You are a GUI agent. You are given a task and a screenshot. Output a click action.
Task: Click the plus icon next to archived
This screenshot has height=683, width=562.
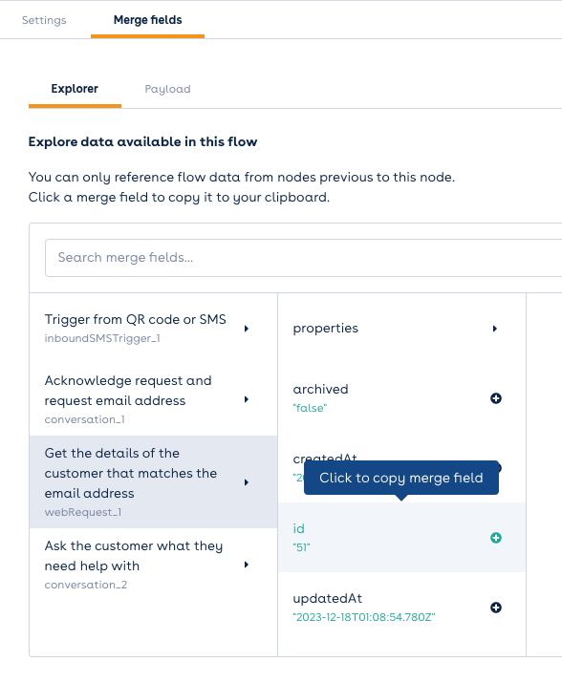496,398
